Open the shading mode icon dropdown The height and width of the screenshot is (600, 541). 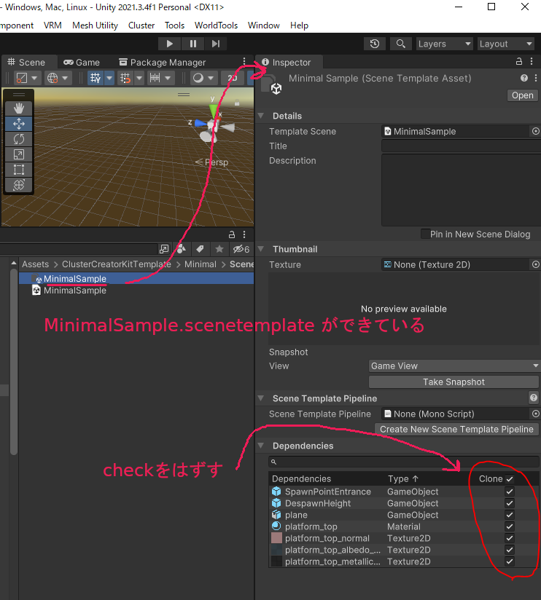26,78
